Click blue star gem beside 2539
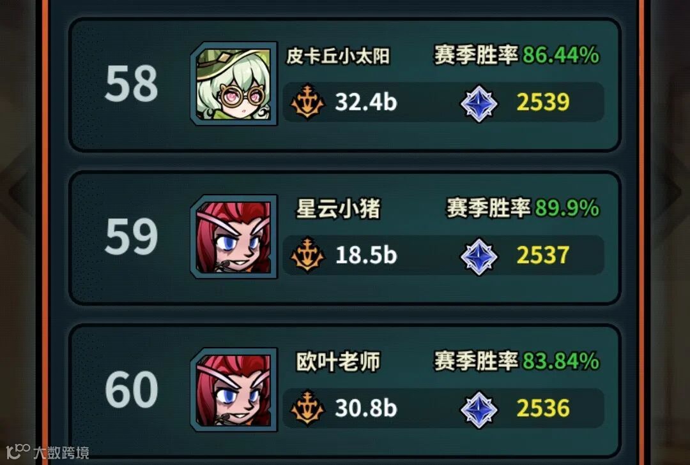 tap(479, 103)
